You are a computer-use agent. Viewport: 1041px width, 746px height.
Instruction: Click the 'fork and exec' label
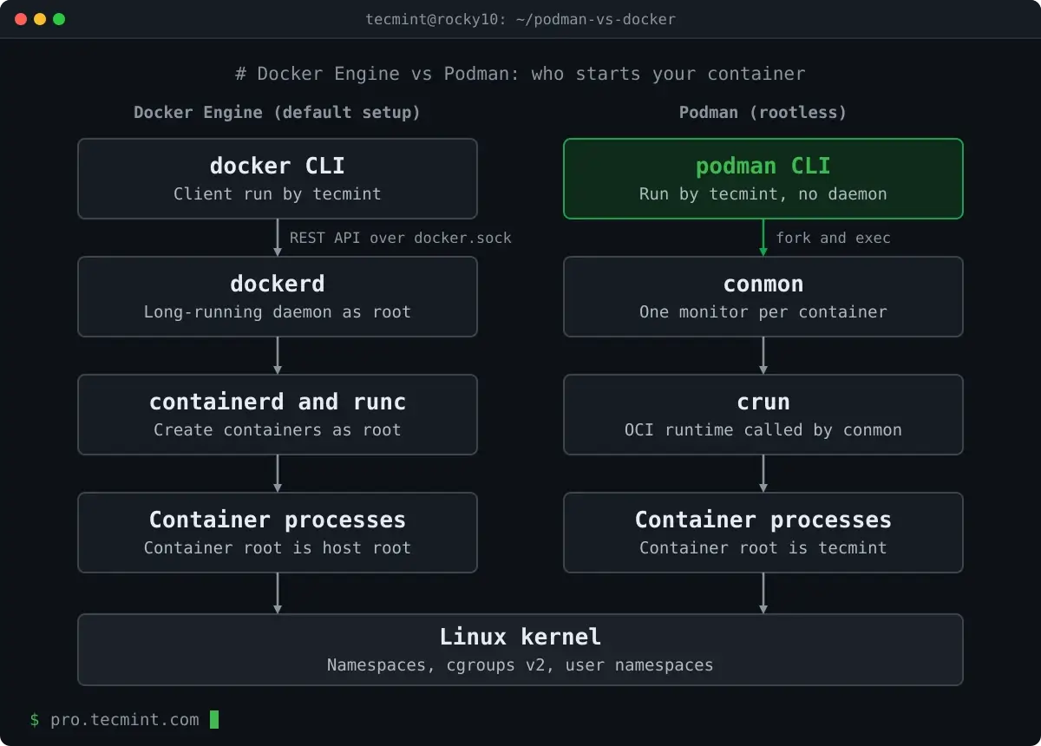point(833,238)
